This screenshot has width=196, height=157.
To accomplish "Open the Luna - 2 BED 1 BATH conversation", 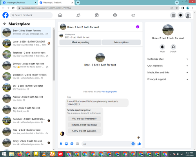I will click(26, 43).
